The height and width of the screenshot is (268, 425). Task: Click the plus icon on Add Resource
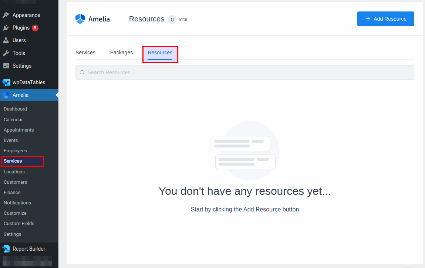pos(368,18)
